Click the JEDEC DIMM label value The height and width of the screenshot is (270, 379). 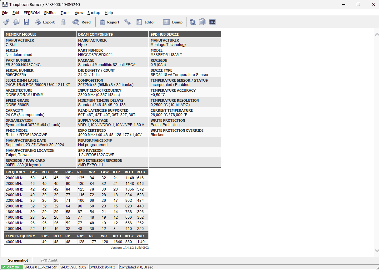[x=38, y=85]
